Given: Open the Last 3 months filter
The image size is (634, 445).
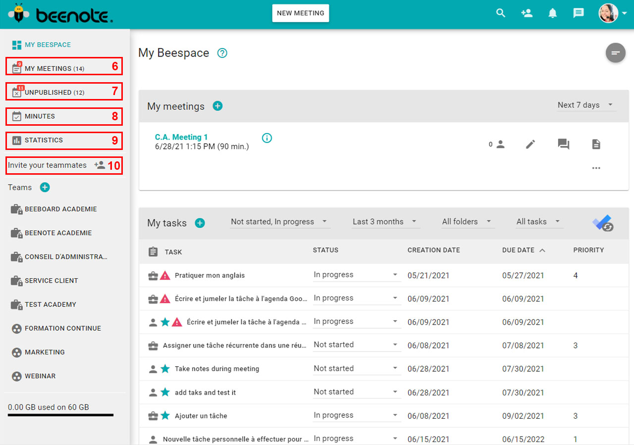Looking at the screenshot, I should [x=386, y=222].
